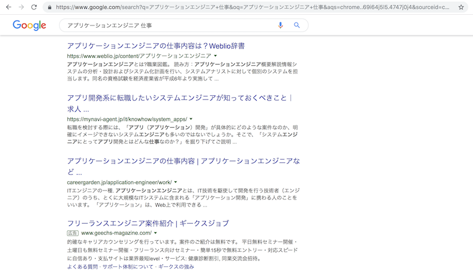
Task: Open the よくある質問 sitelink
Action: (82, 267)
